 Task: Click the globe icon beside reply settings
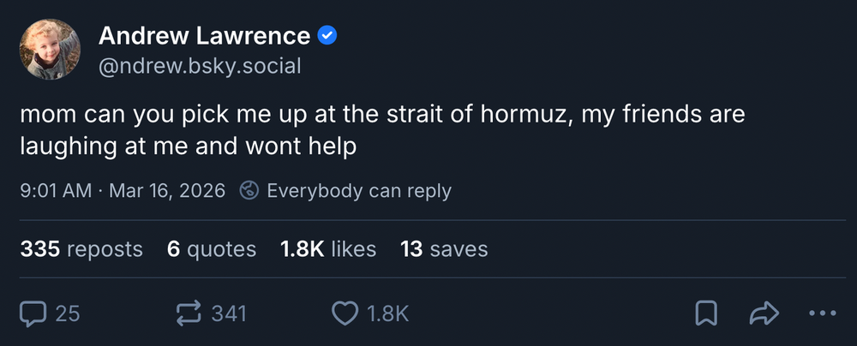coord(249,190)
